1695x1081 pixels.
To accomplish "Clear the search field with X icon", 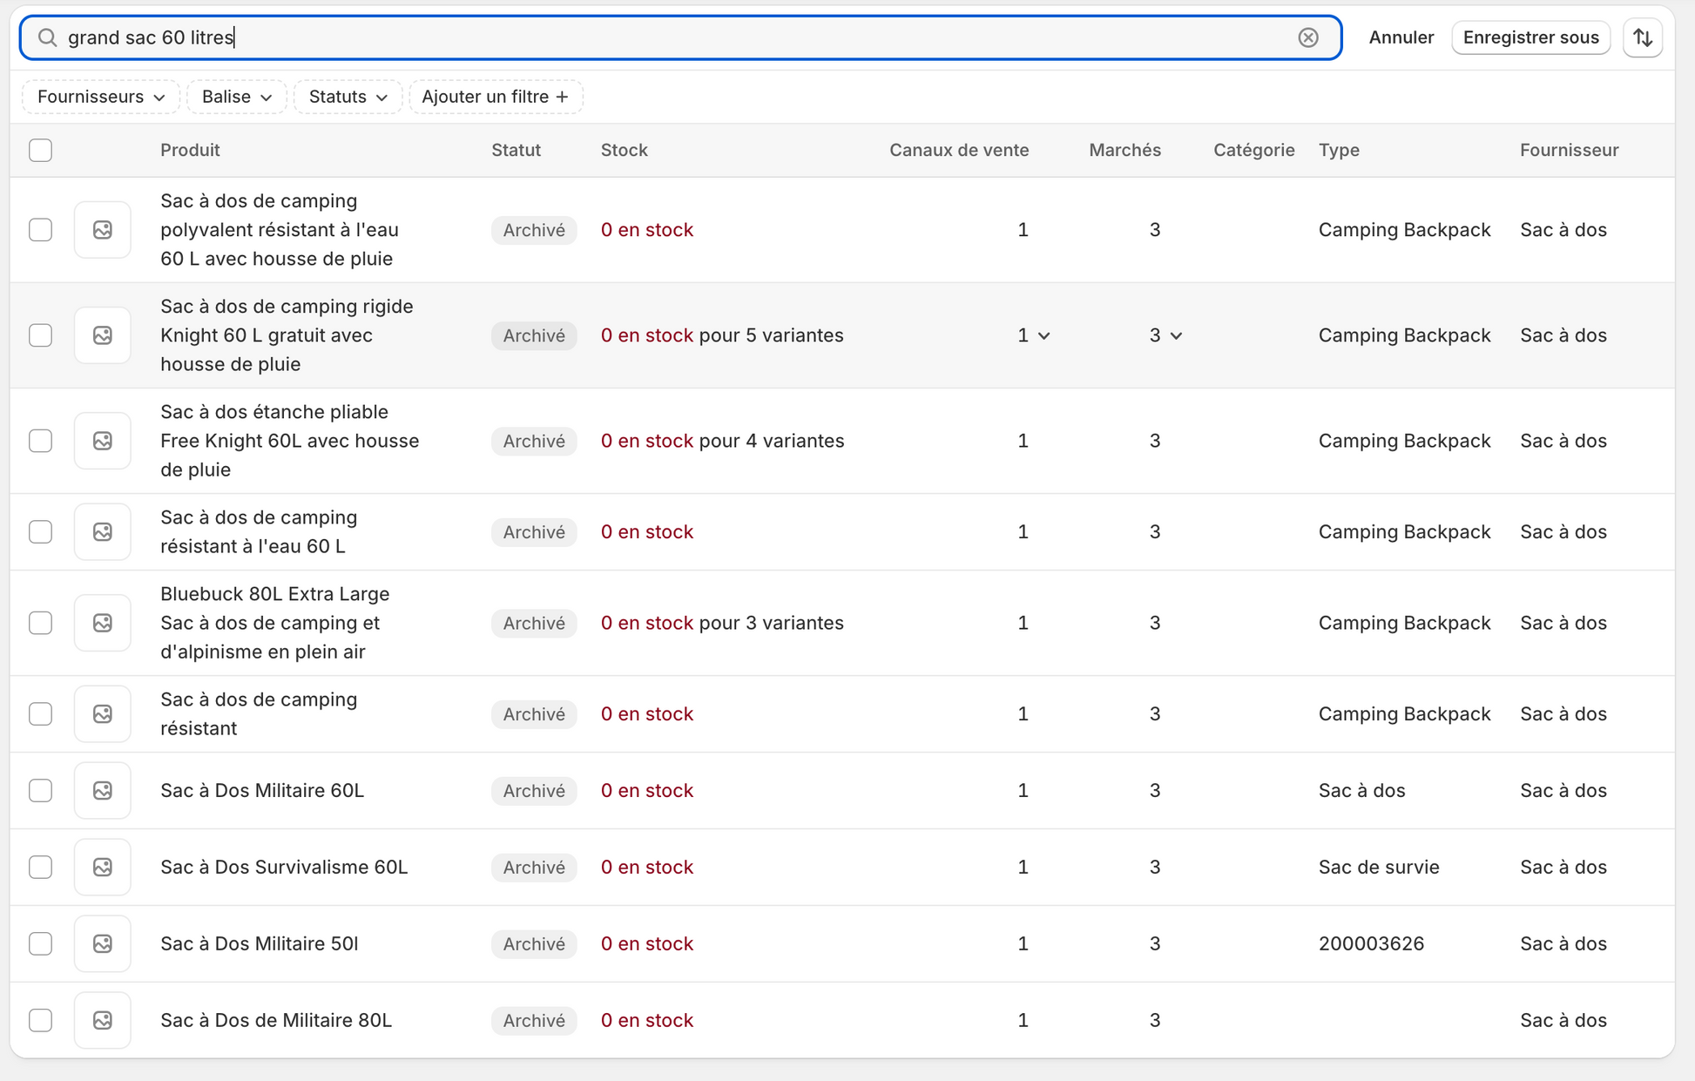I will click(x=1307, y=37).
